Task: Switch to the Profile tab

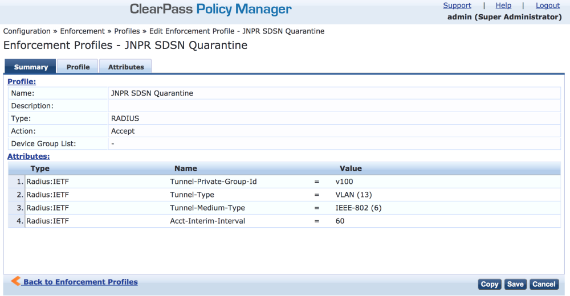Action: pos(78,67)
